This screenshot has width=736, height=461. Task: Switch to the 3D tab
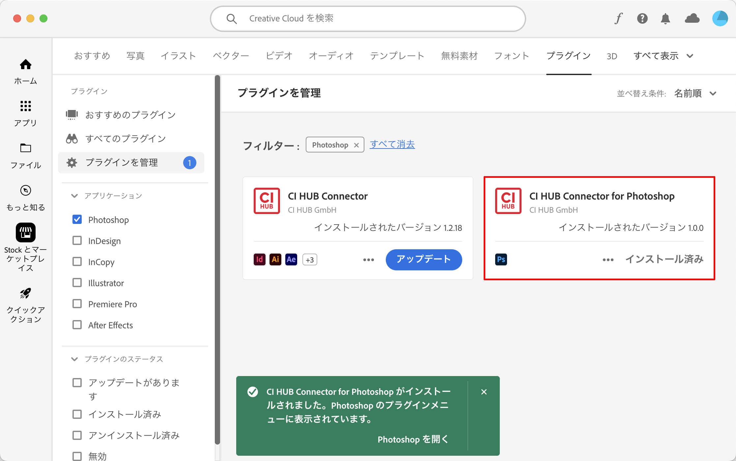(612, 56)
